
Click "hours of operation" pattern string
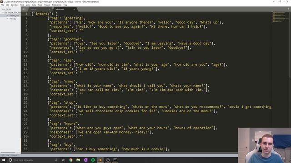coord(193,128)
